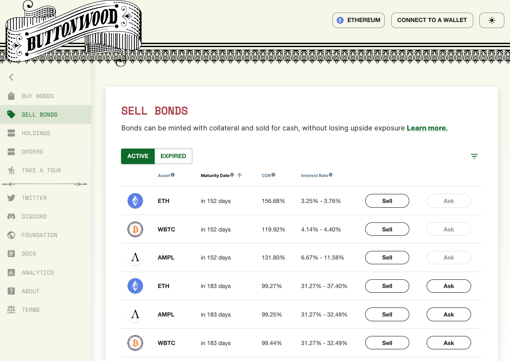Click the Orders sidebar icon
This screenshot has width=510, height=361.
pyautogui.click(x=11, y=152)
